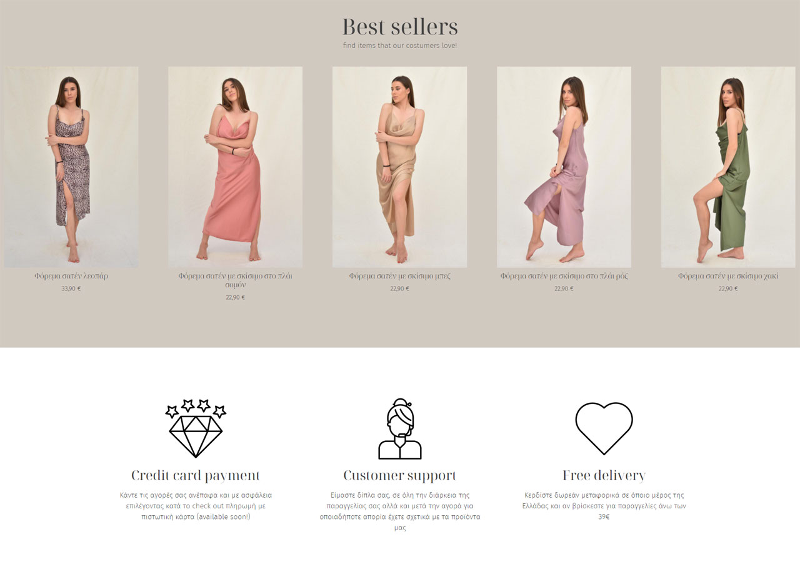Open the Φόρεμα σατέν με σκίσιμο στο πλάι σομόν link

point(235,280)
